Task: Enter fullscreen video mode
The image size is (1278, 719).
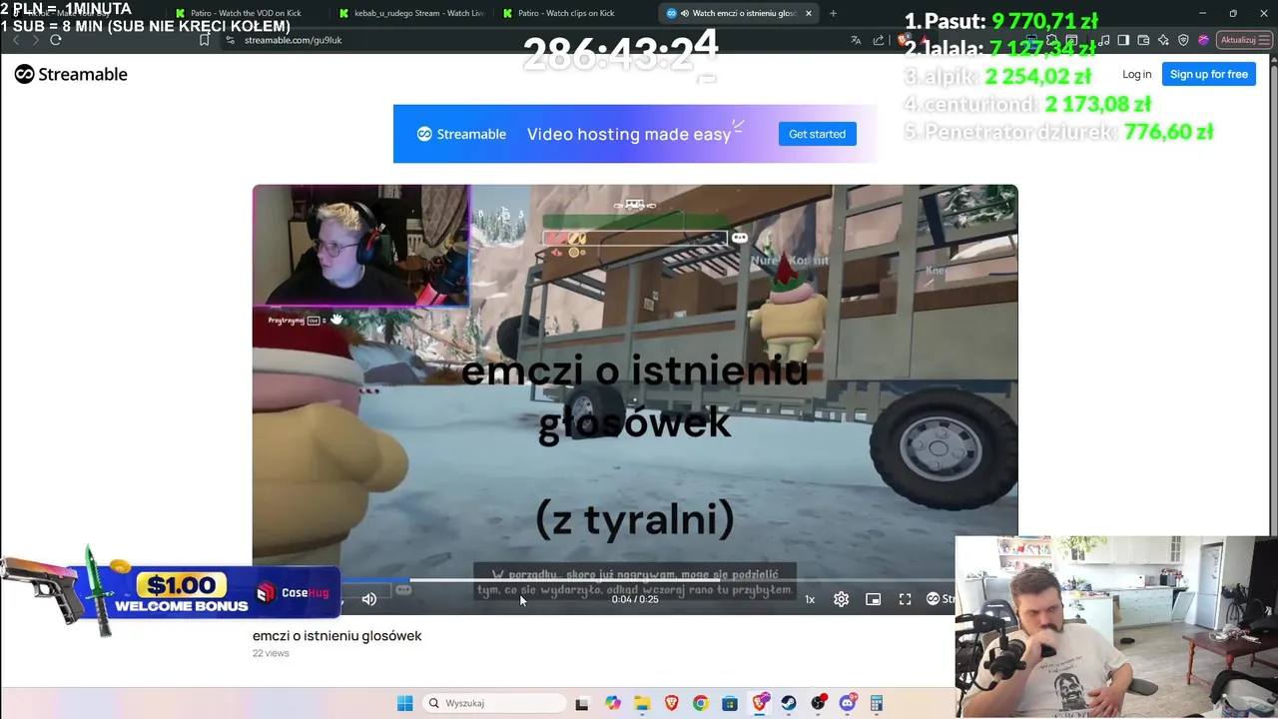Action: point(905,599)
